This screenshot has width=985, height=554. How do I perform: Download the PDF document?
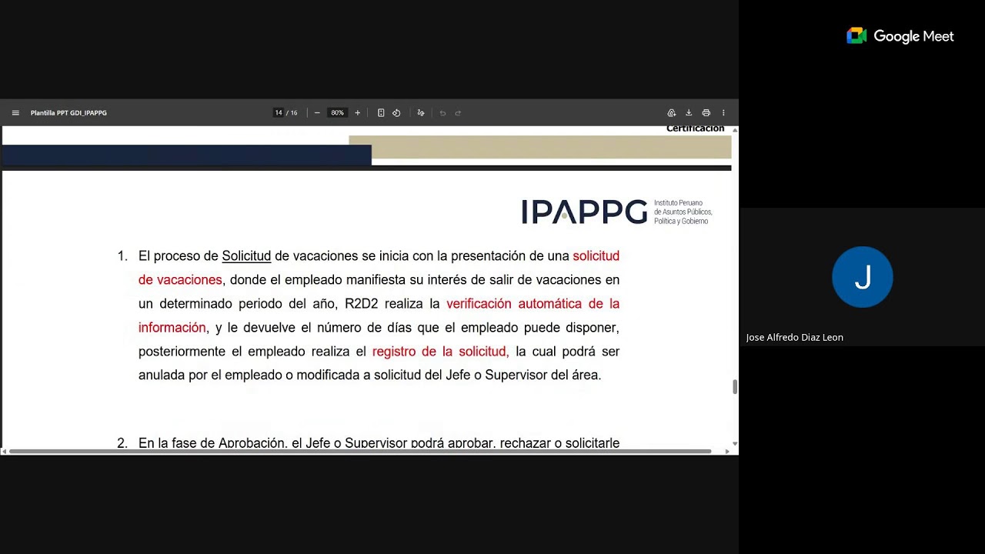[689, 113]
